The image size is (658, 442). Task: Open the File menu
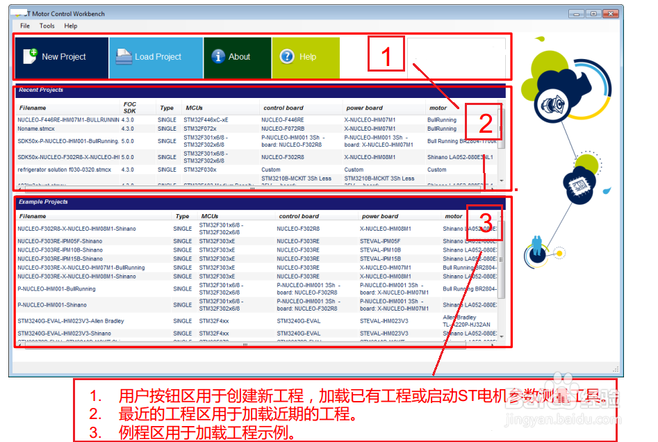(x=25, y=26)
